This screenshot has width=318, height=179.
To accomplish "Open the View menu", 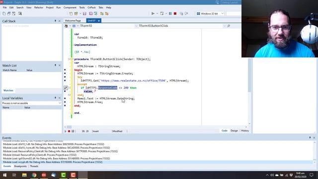I will pyautogui.click(x=29, y=7).
